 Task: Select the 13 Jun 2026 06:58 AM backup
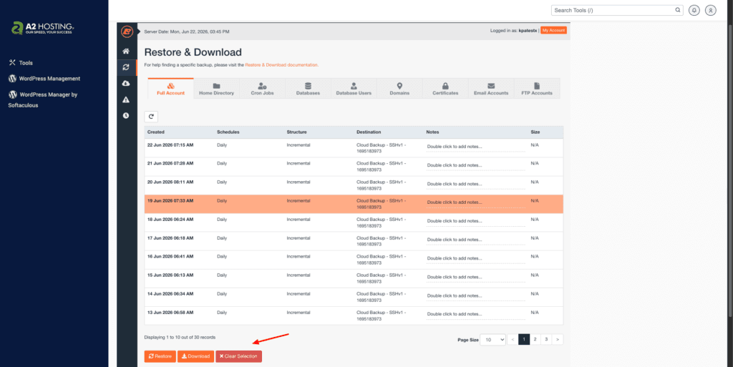[x=354, y=315]
